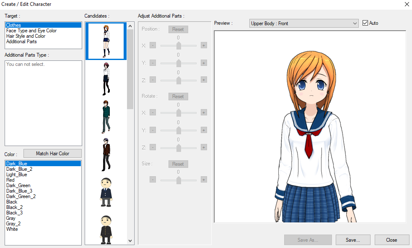The height and width of the screenshot is (248, 412).
Task: Click the disabled Save As... button
Action: [x=308, y=240]
